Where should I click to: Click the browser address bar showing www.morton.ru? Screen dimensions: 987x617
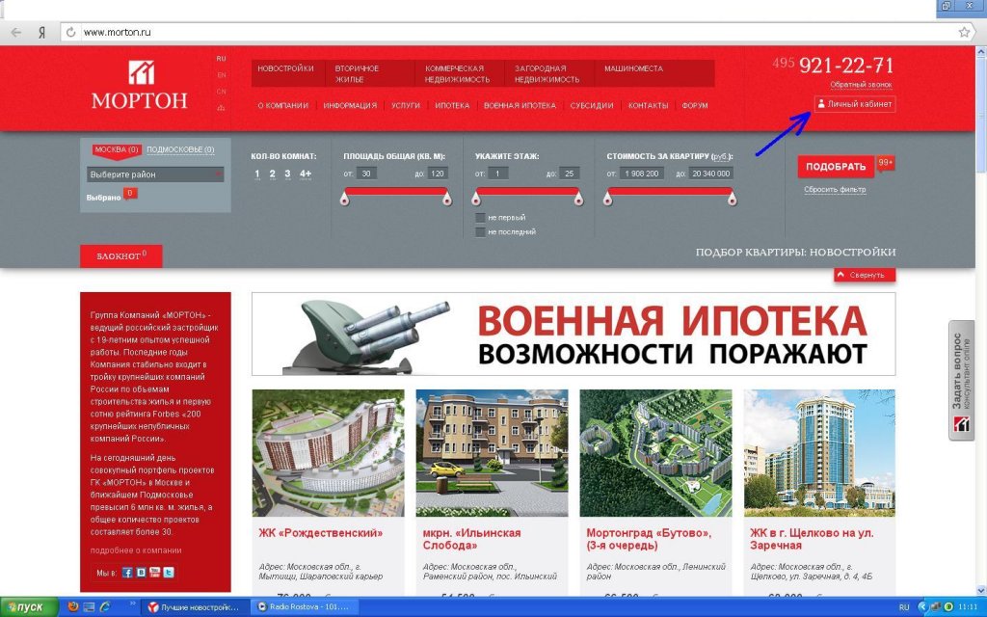[517, 32]
